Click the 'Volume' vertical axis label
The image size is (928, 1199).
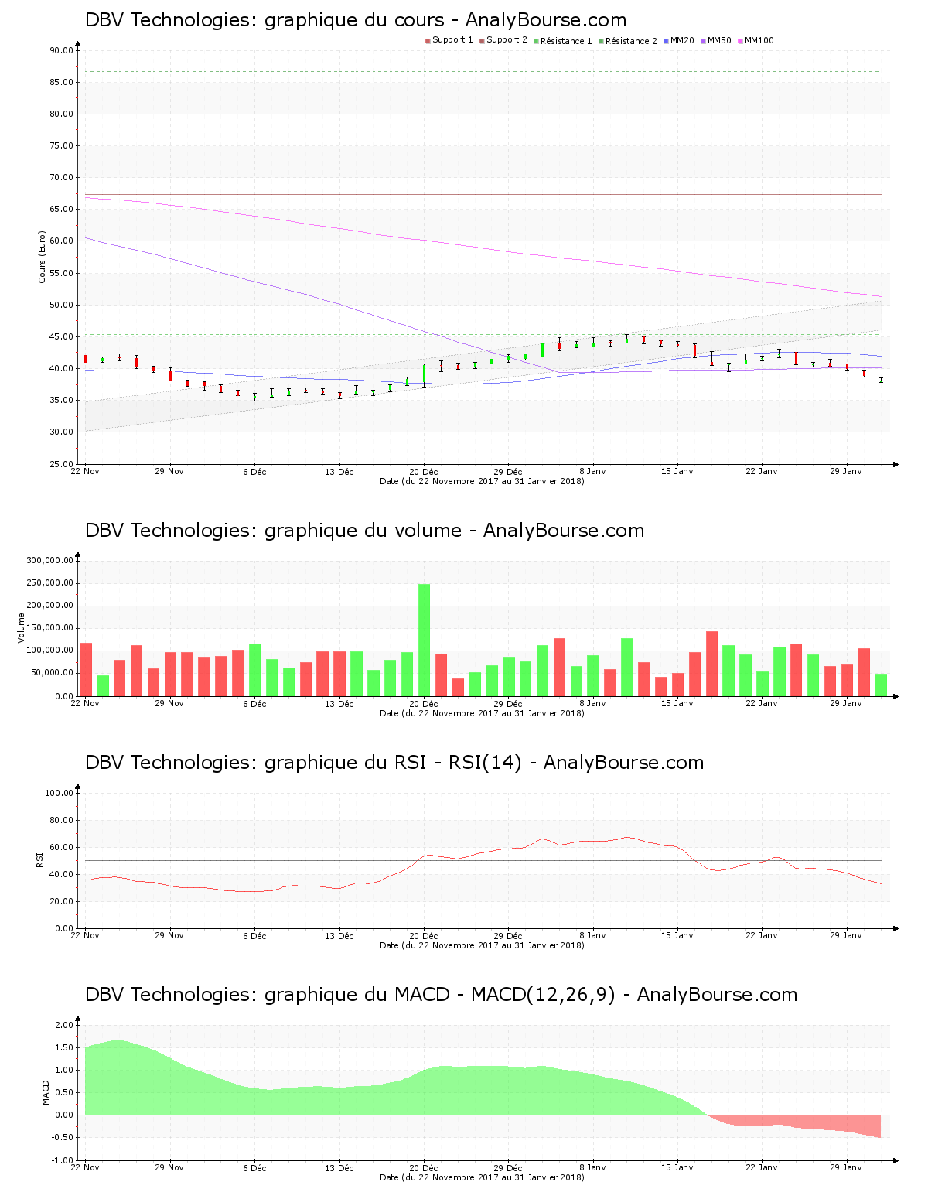tap(22, 627)
